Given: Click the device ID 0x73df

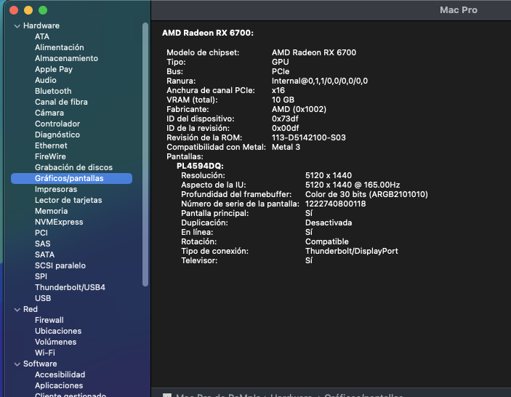Looking at the screenshot, I should pyautogui.click(x=285, y=119).
